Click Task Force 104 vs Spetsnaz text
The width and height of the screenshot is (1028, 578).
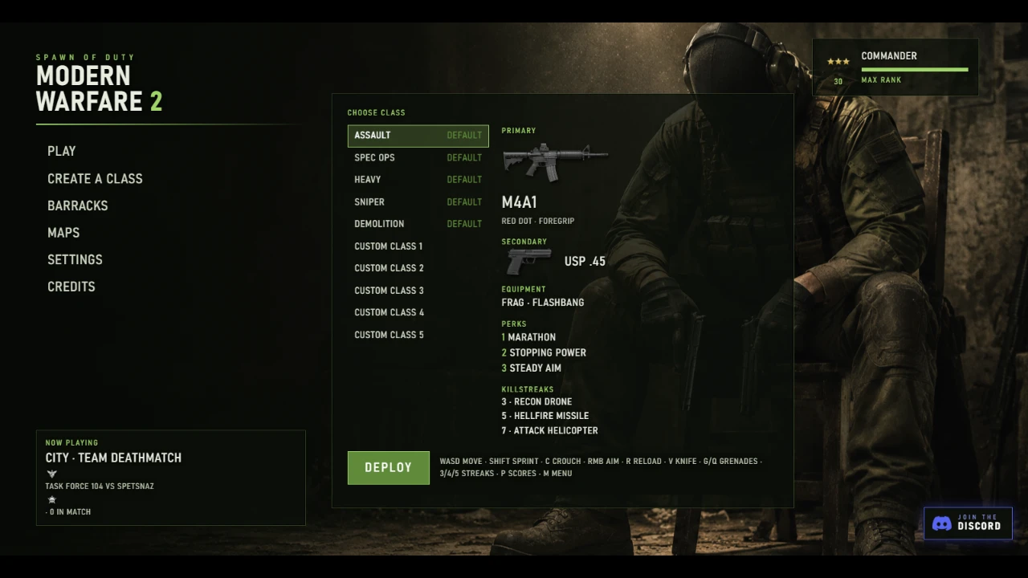point(100,486)
